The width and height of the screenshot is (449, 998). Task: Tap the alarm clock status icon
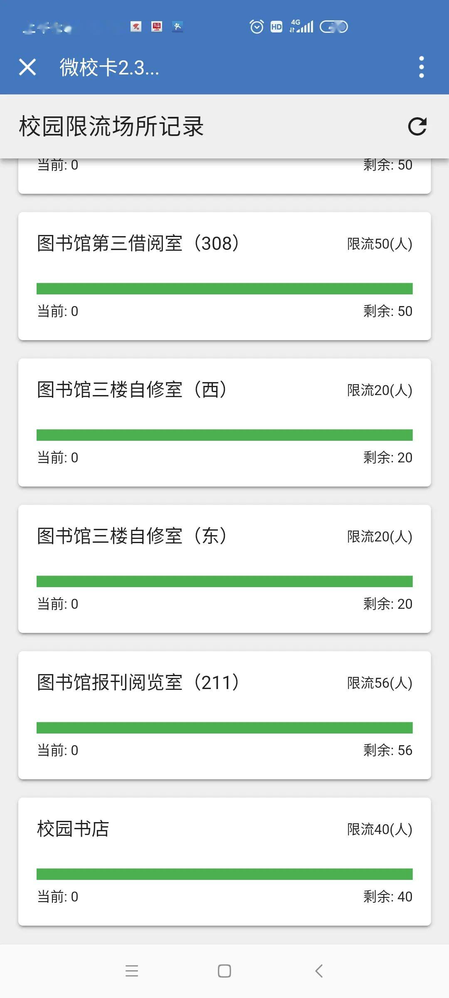tap(257, 27)
